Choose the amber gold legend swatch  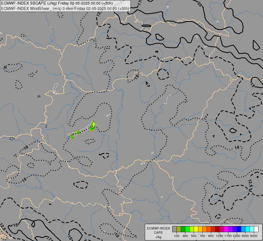coord(200,229)
